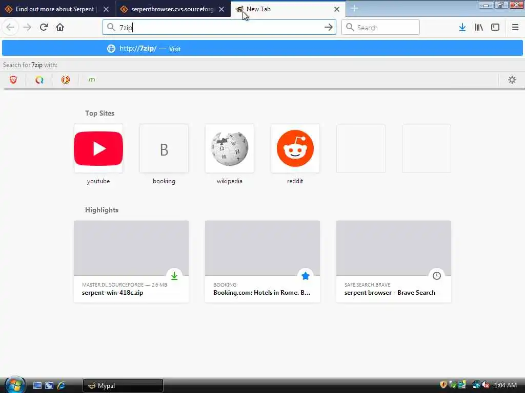Click the Highlights section heading
The width and height of the screenshot is (525, 393).
(102, 210)
